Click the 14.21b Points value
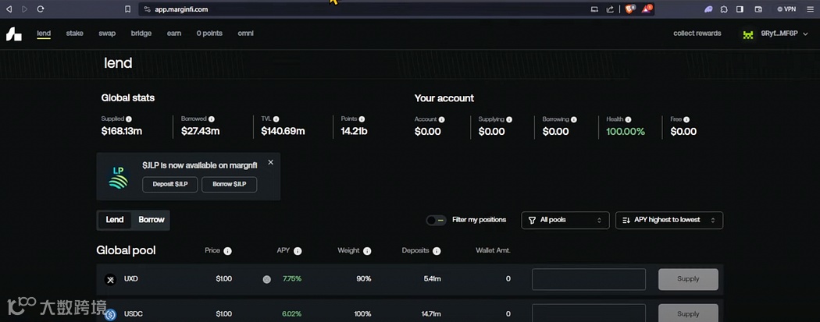 [354, 132]
